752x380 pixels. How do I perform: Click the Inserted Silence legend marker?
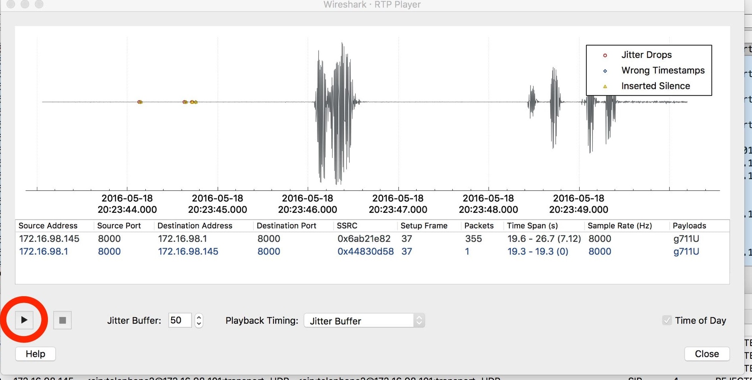point(605,86)
